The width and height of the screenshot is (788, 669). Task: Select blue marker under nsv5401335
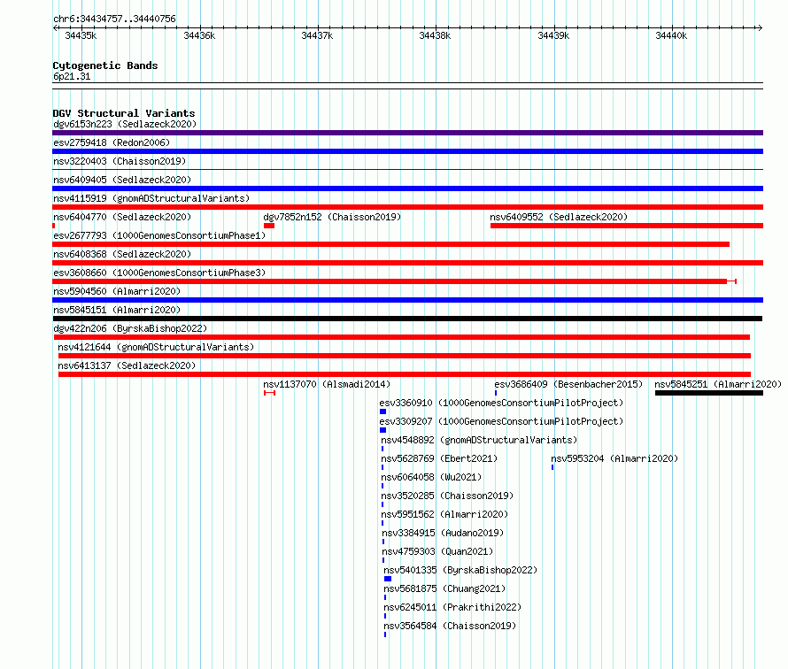click(x=388, y=579)
